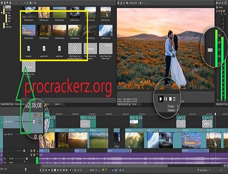The width and height of the screenshot is (228, 174).
Task: Select the green field media thumbnail
Action: pyautogui.click(x=59, y=12)
